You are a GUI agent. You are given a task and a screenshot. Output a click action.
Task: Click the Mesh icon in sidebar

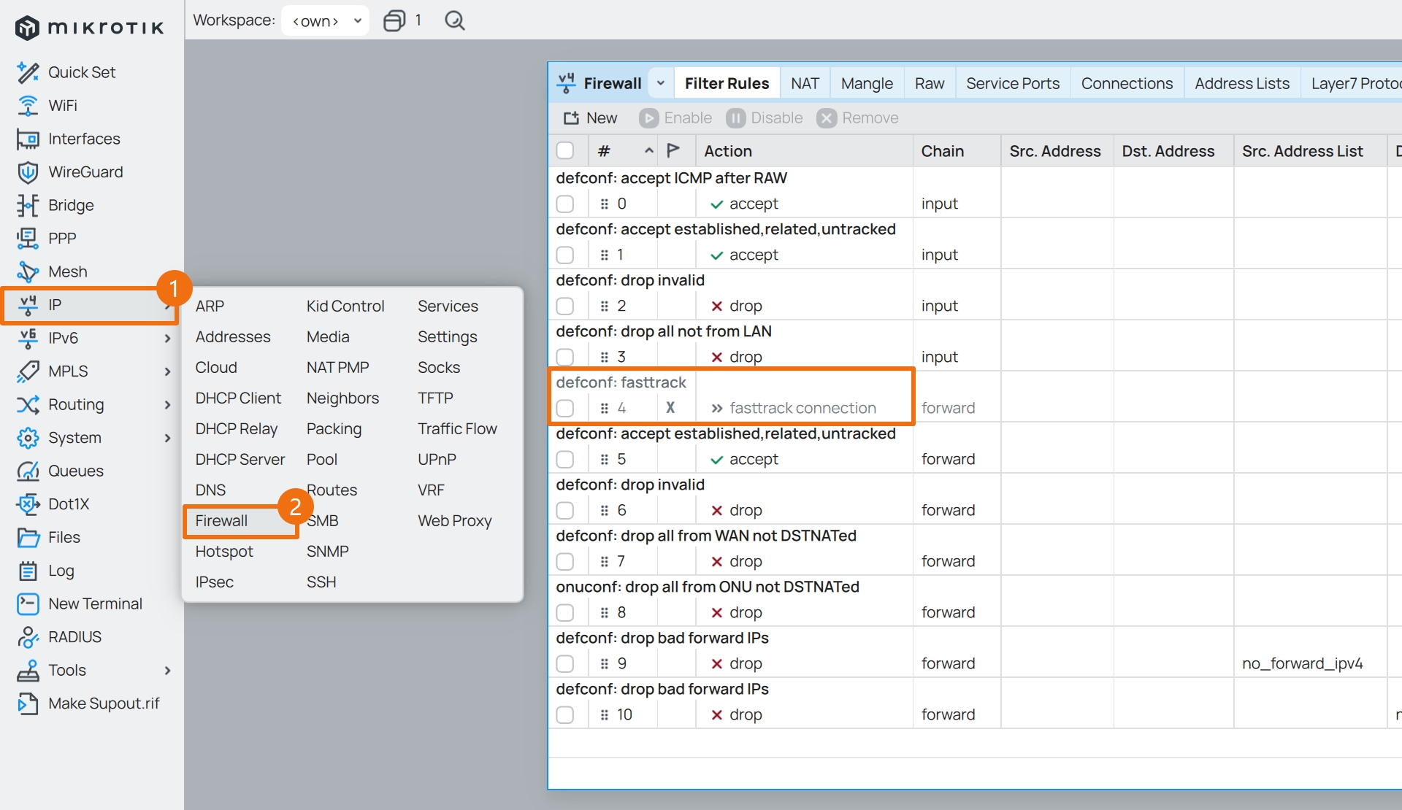(x=28, y=271)
